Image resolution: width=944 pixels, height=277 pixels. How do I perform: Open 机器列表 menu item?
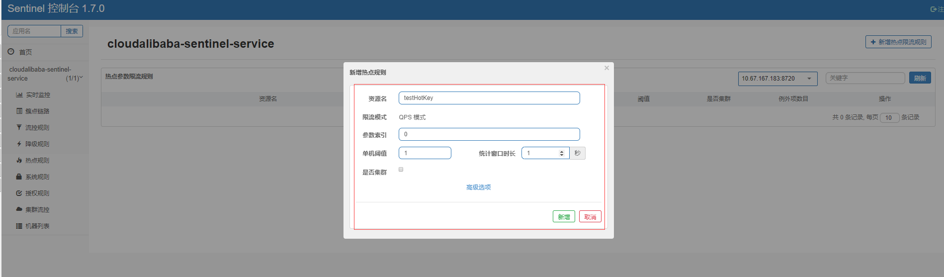[37, 226]
